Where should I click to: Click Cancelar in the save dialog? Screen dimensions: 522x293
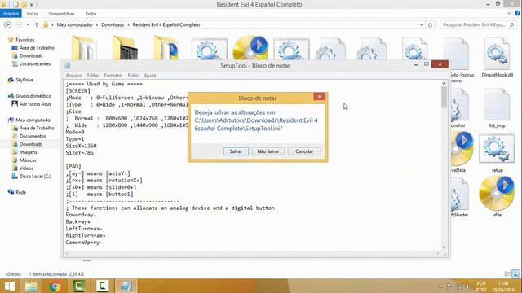tap(304, 151)
